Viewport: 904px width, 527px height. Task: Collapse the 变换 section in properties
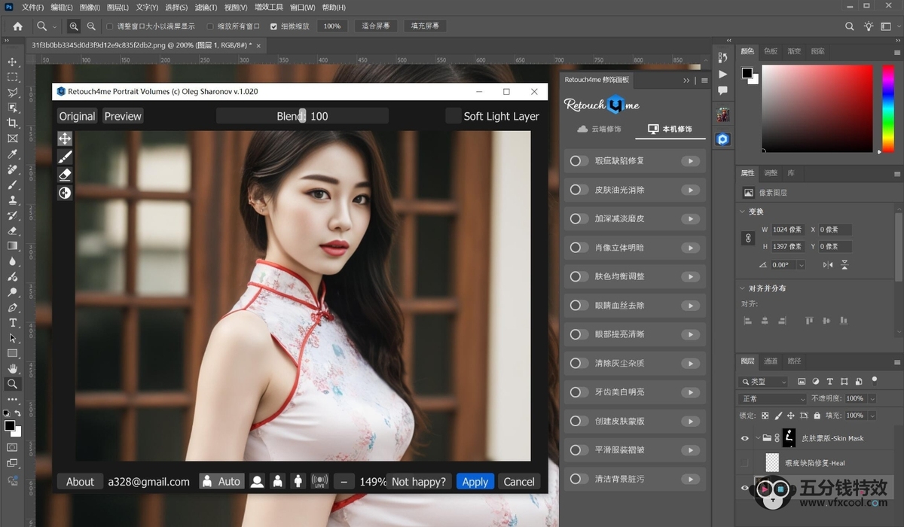744,212
